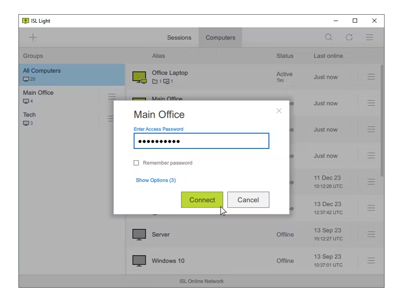Select the Computers tab
Screen dimensions: 403x302
[x=220, y=37]
